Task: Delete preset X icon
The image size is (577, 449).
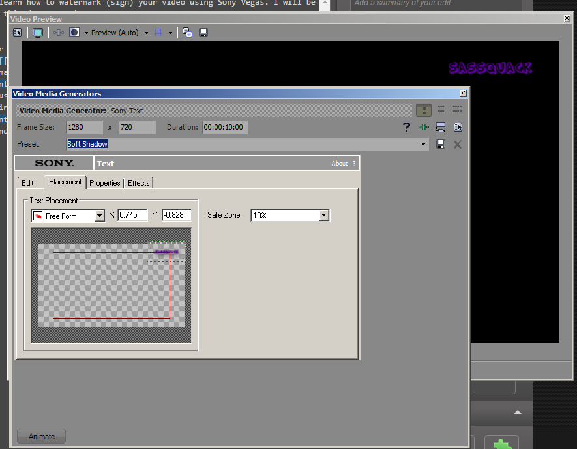Action: 458,145
